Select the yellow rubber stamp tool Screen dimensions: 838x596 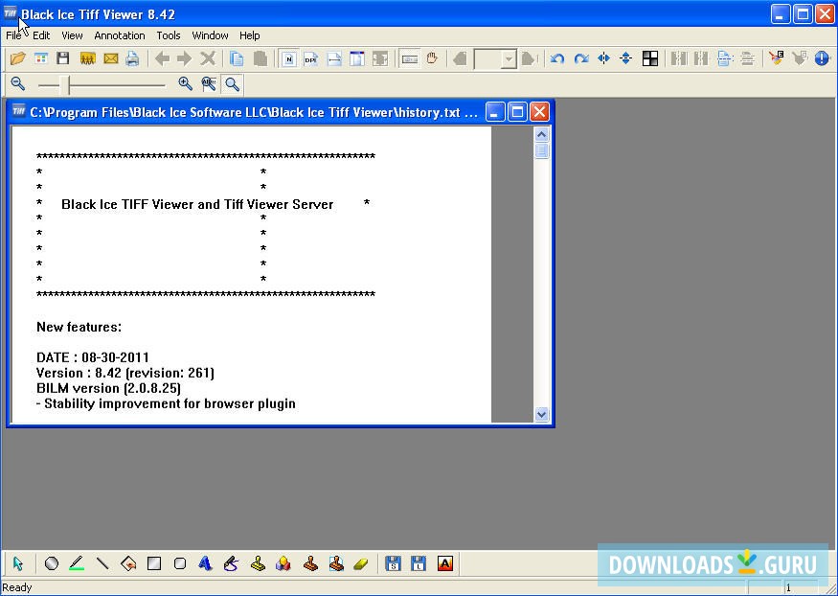point(258,563)
